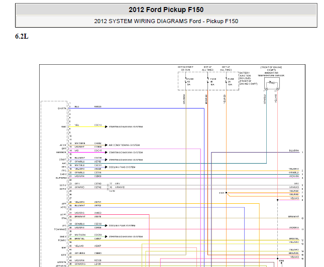
Task: Click the 'HOT IN START OR RUN' label
Action: (185, 69)
